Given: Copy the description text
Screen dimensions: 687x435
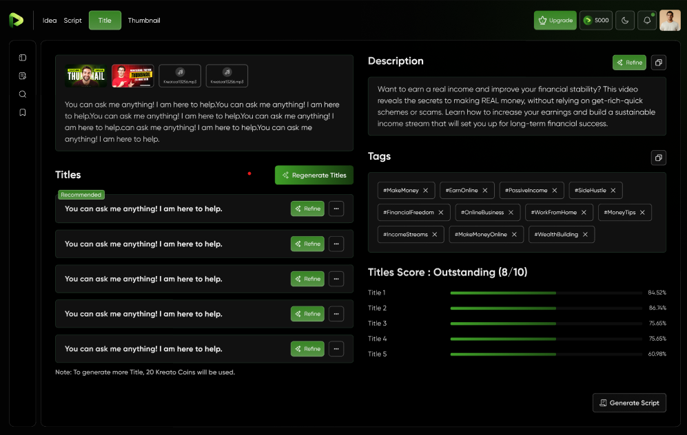Looking at the screenshot, I should [x=658, y=63].
